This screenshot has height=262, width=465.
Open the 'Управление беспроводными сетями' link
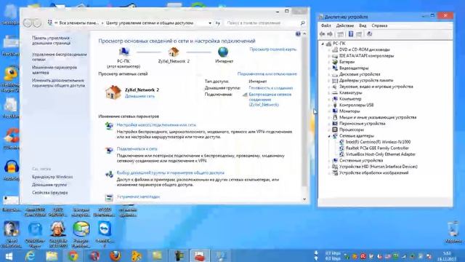pyautogui.click(x=60, y=57)
